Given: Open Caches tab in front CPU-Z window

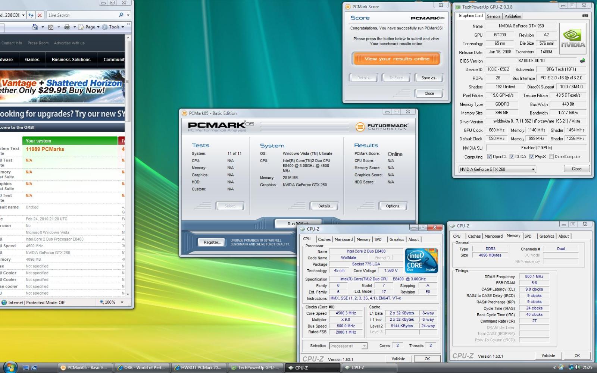Looking at the screenshot, I should 324,239.
